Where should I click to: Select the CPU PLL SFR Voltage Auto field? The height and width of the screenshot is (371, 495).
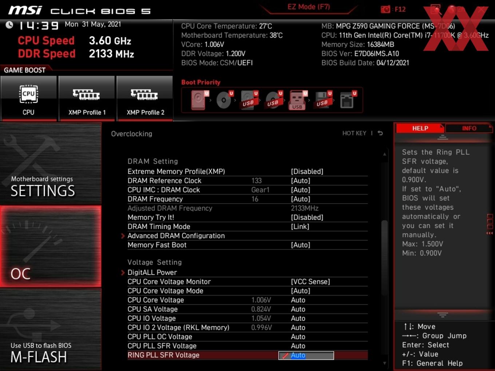(x=298, y=346)
